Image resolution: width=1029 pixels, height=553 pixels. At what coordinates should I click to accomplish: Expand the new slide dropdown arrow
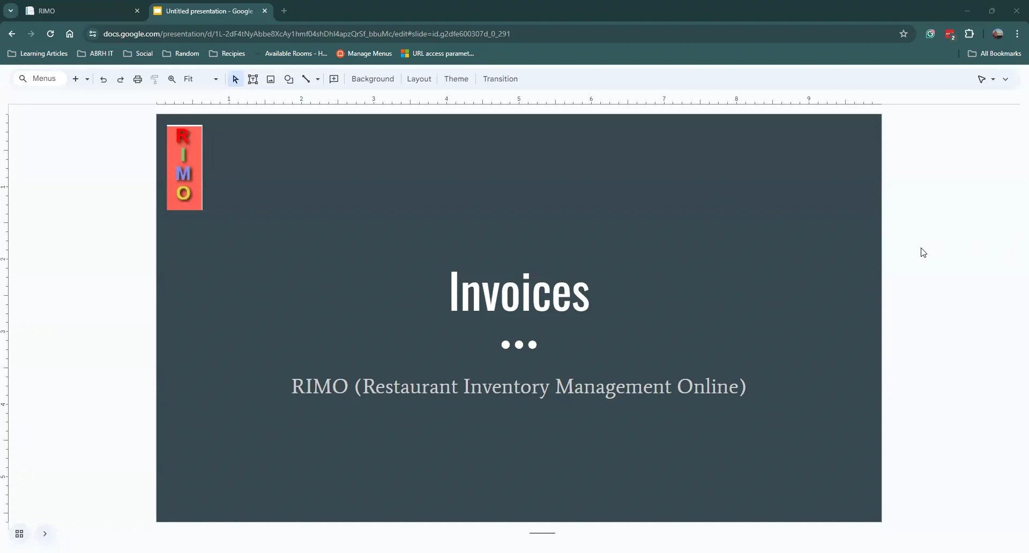pyautogui.click(x=87, y=79)
